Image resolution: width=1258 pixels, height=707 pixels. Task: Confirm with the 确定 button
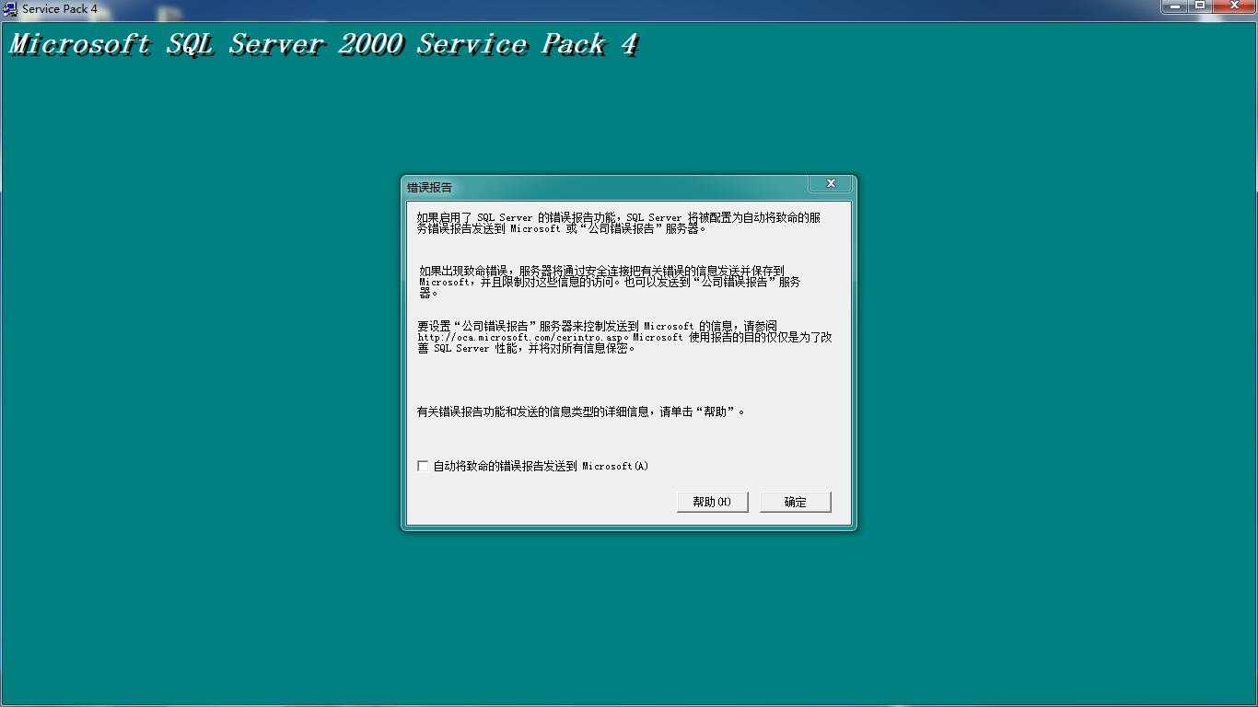click(x=796, y=502)
